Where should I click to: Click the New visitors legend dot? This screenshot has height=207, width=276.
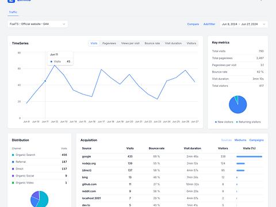click(x=216, y=122)
